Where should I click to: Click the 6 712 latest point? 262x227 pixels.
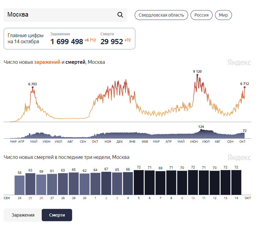click(245, 87)
